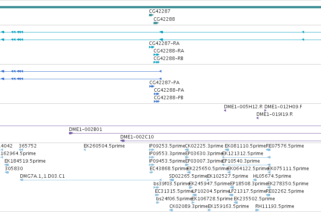Click the CK02225.3prime EST label

pyautogui.click(x=204, y=146)
